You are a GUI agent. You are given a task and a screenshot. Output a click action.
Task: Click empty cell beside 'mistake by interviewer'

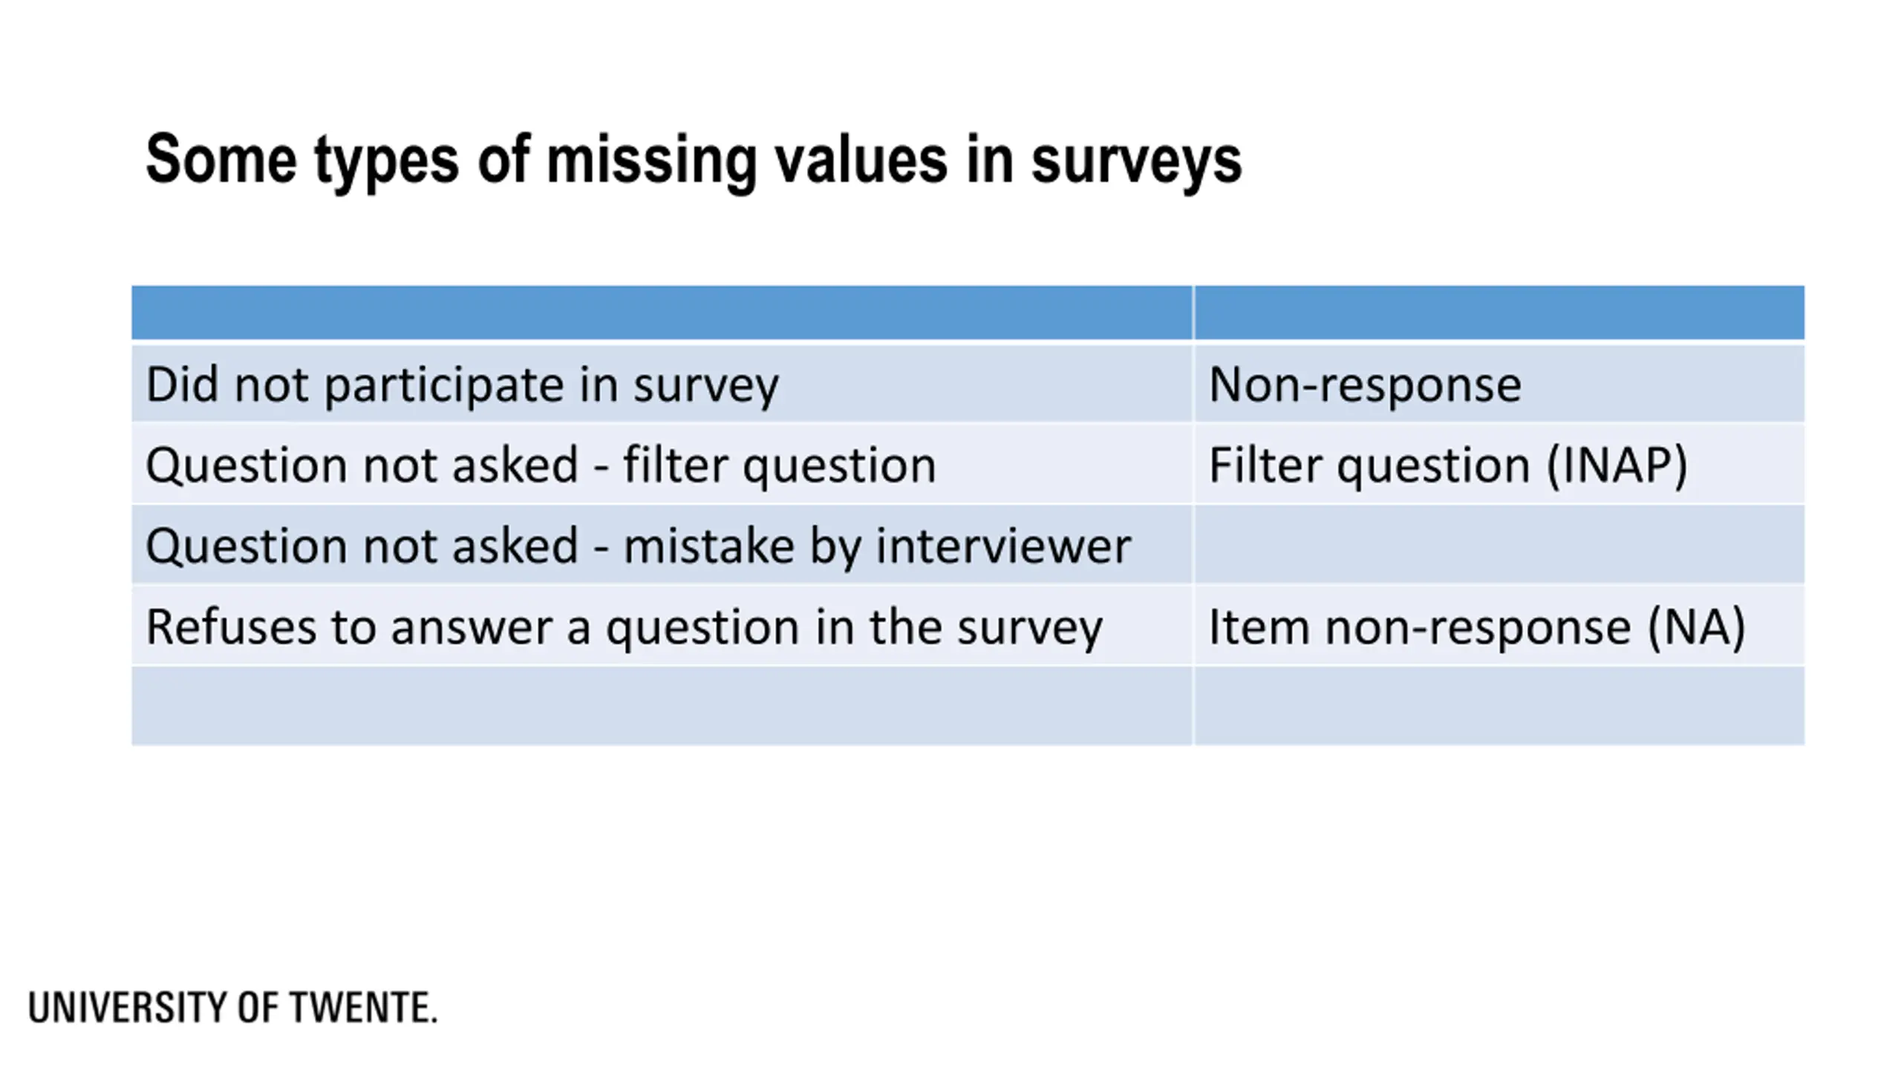[x=1499, y=545]
